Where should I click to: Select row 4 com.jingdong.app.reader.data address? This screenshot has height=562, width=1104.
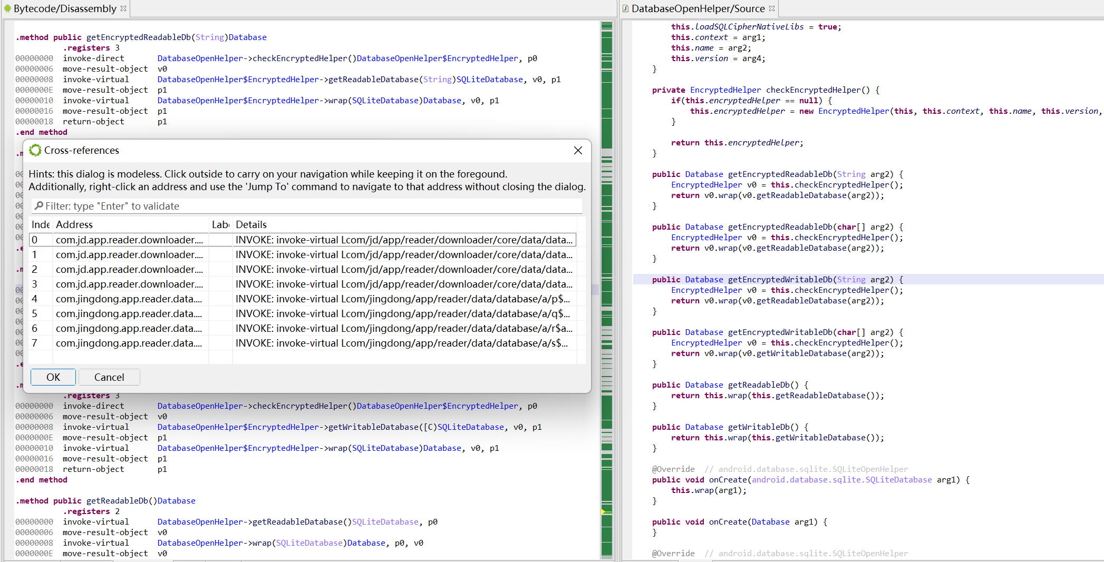pos(129,299)
